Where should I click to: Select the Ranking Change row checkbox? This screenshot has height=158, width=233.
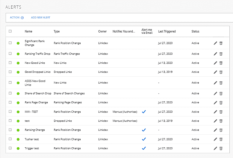pyautogui.click(x=10, y=130)
